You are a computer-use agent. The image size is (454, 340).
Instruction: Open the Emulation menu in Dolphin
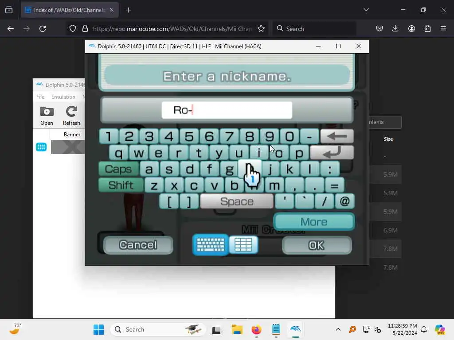[x=63, y=97]
